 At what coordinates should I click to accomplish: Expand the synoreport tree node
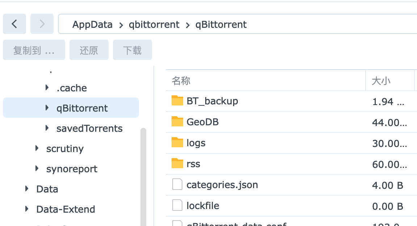[x=37, y=169]
